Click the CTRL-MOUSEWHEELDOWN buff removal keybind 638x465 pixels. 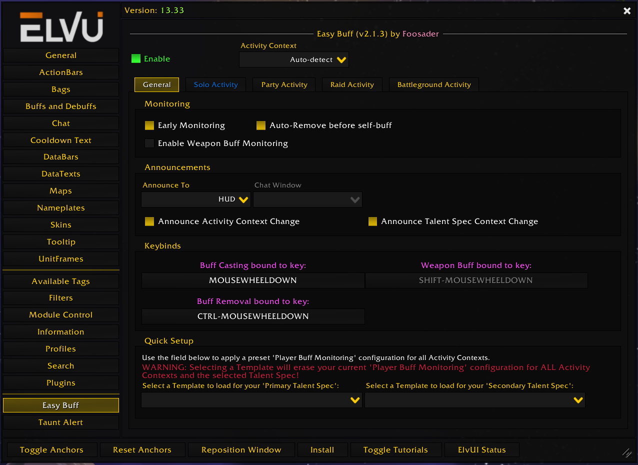(253, 316)
